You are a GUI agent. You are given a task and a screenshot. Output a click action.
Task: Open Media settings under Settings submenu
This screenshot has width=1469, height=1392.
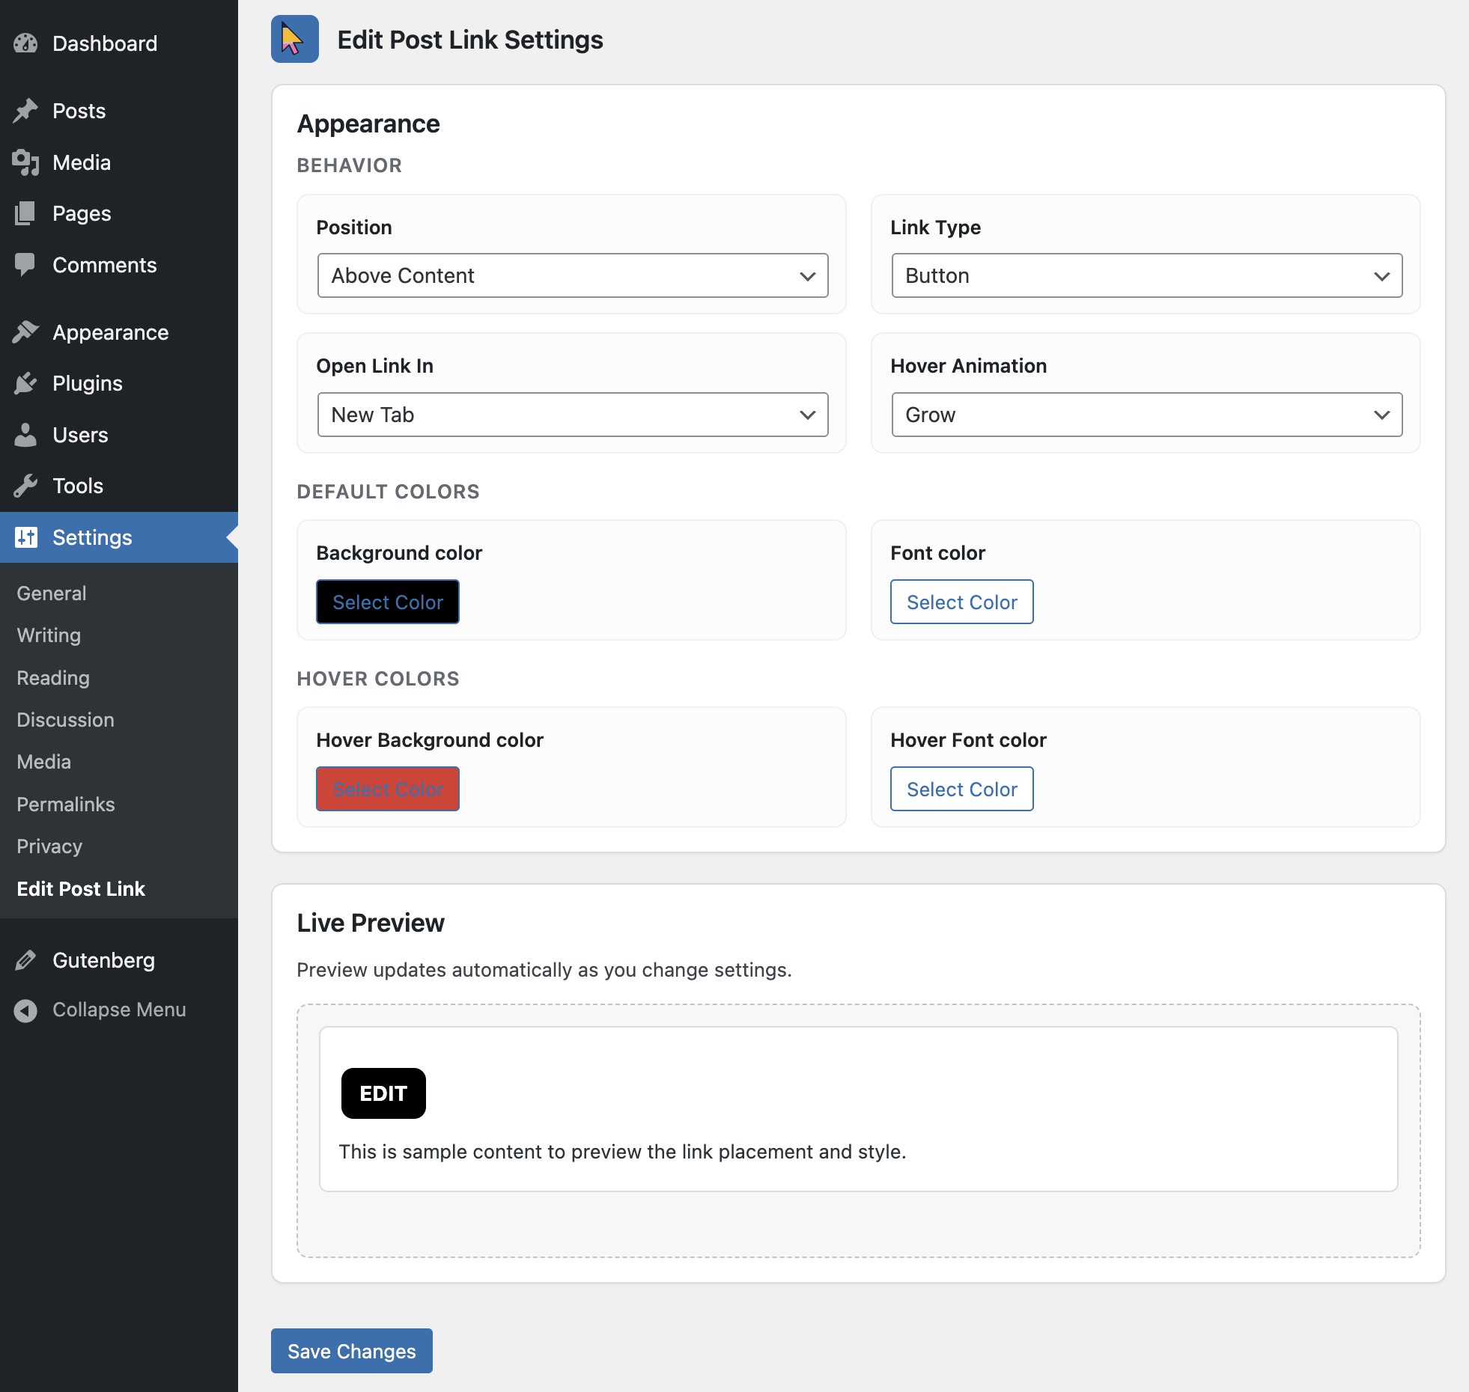click(x=44, y=762)
